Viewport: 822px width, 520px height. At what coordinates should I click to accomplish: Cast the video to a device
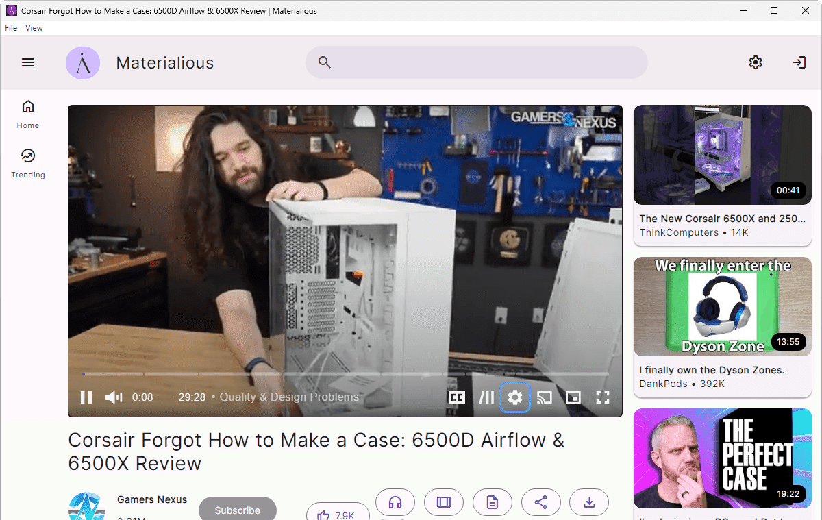(545, 397)
